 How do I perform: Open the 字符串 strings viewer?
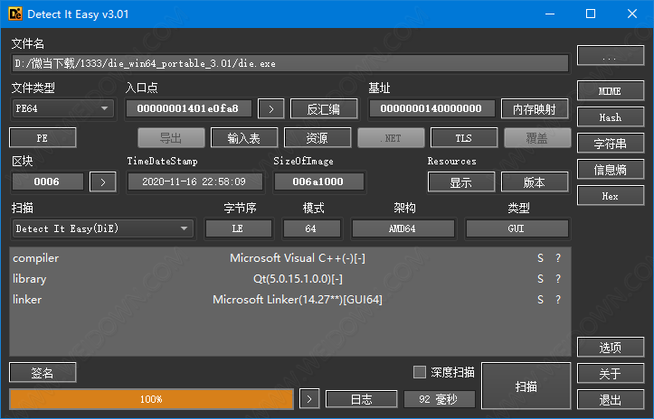coord(611,144)
